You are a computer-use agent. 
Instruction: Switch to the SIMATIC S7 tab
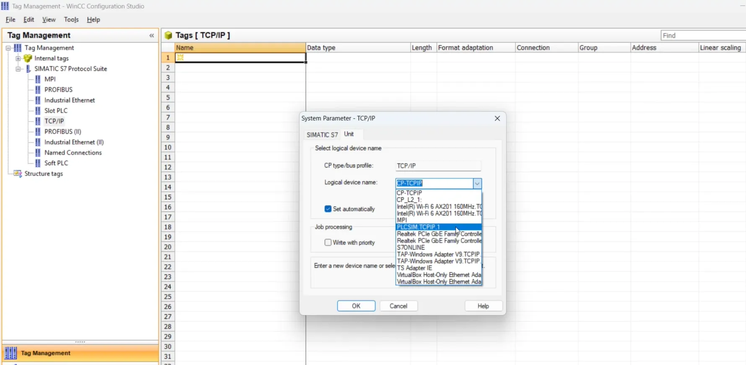tap(322, 135)
